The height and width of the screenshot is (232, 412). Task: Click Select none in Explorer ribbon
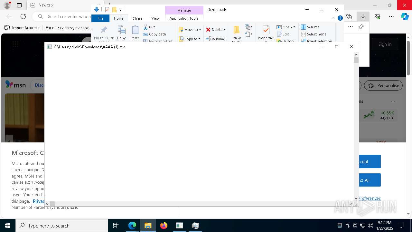tap(314, 34)
